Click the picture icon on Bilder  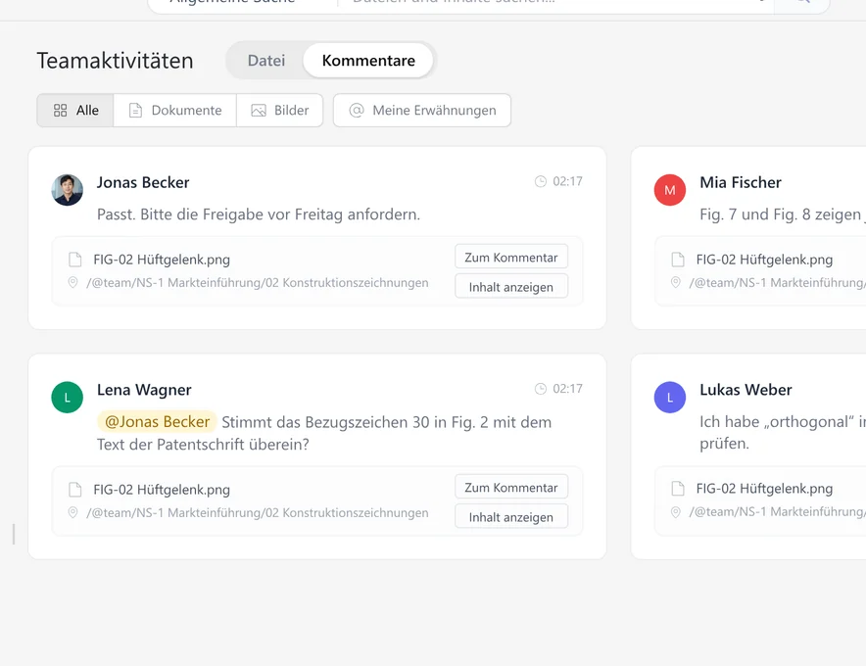(x=259, y=111)
